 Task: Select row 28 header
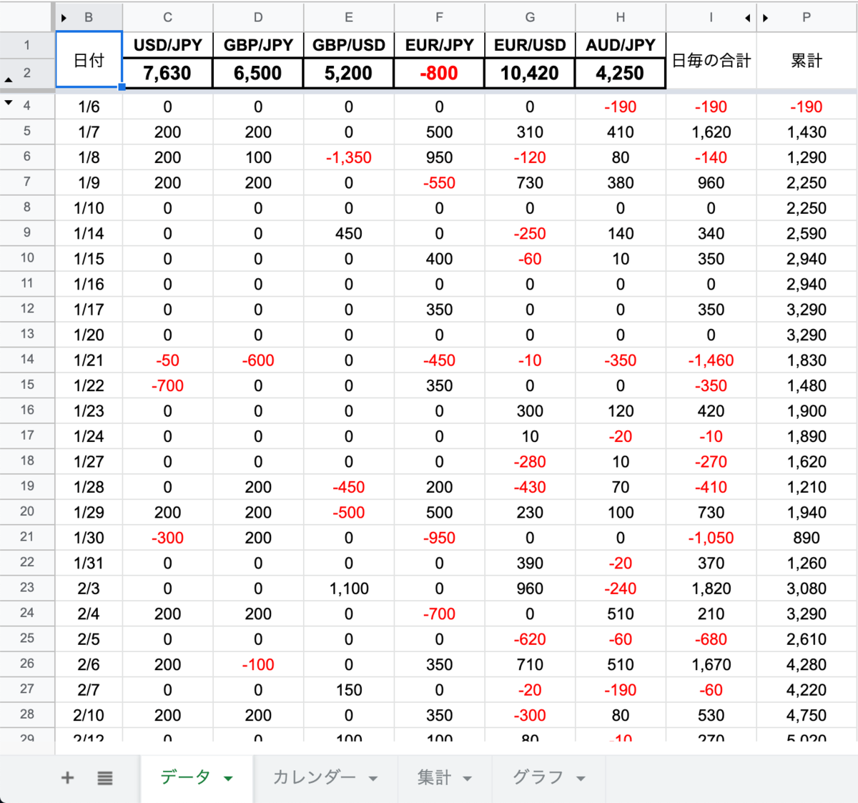click(x=27, y=714)
